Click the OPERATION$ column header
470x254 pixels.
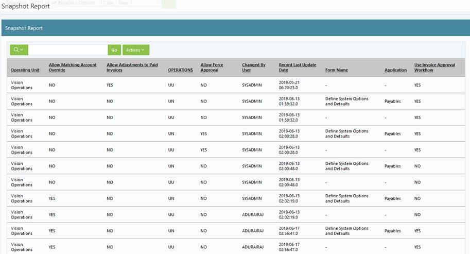pos(180,70)
